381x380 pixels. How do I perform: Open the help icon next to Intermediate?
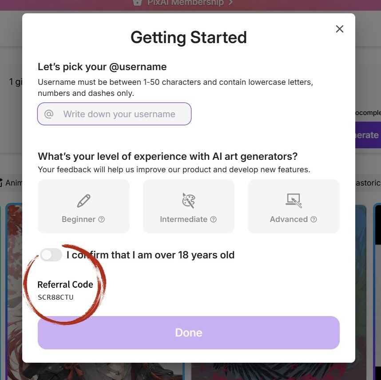[x=213, y=219]
